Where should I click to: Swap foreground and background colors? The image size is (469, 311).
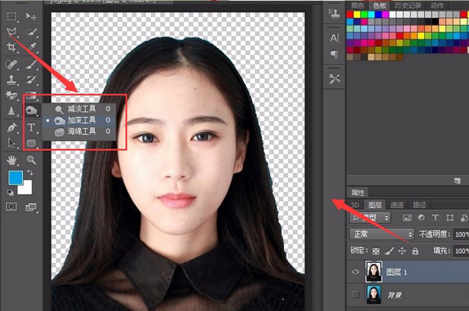tap(30, 173)
